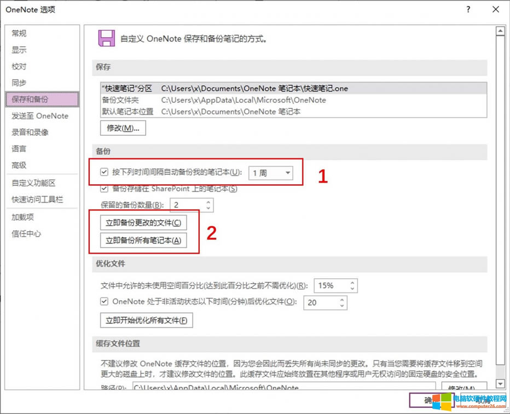Click 立即开始优化所有文件 button
510x414 pixels.
coord(146,320)
